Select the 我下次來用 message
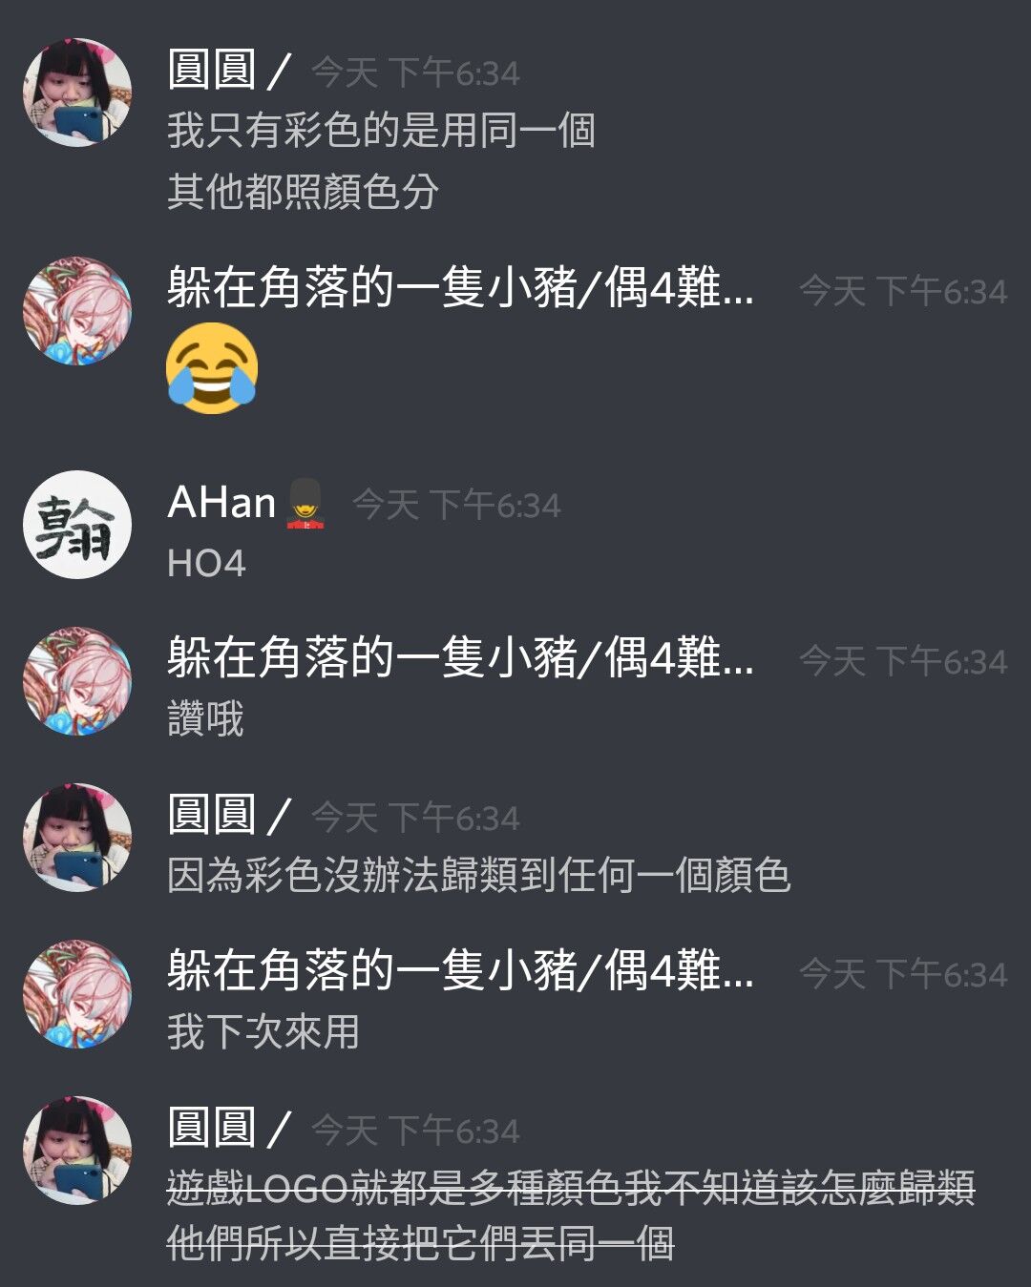 (x=263, y=1032)
